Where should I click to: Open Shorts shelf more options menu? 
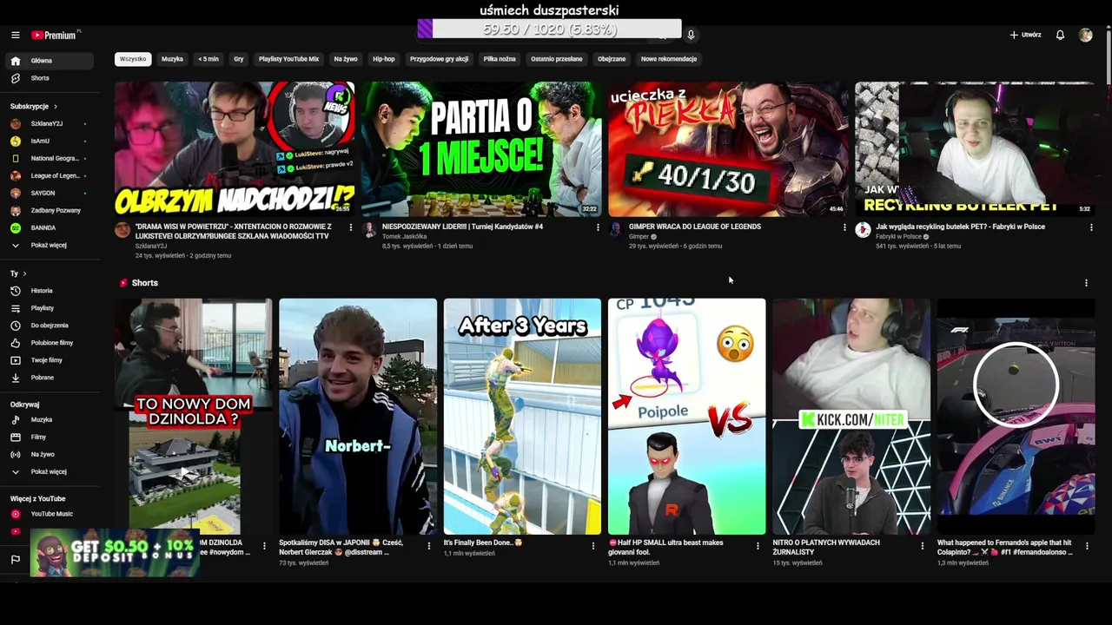(1086, 283)
